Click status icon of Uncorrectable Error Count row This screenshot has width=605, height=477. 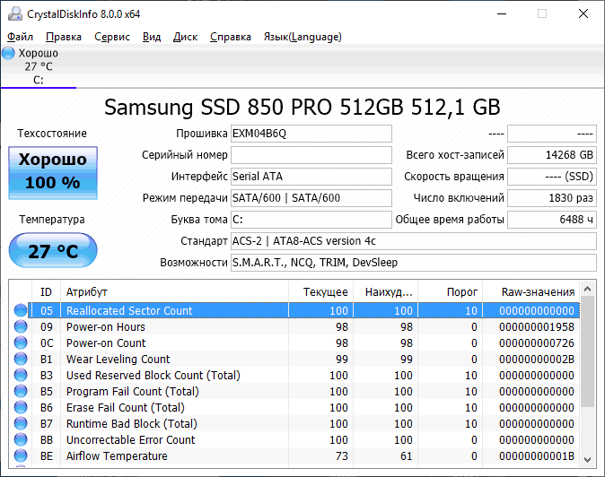pyautogui.click(x=21, y=440)
